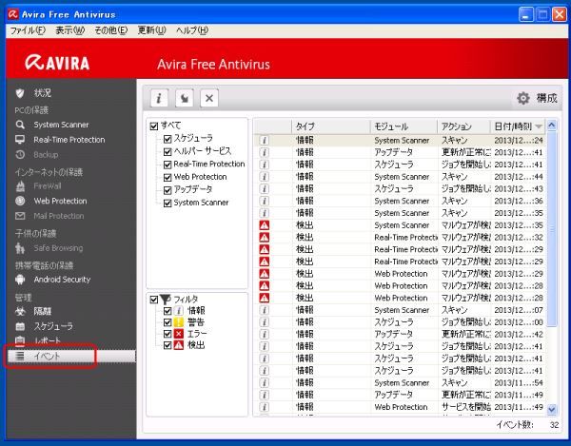
Task: Open Android Security in sidebar
Action: point(52,280)
